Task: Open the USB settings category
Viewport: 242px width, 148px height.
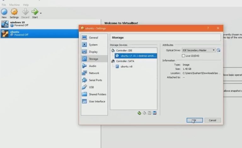Action: (x=94, y=87)
